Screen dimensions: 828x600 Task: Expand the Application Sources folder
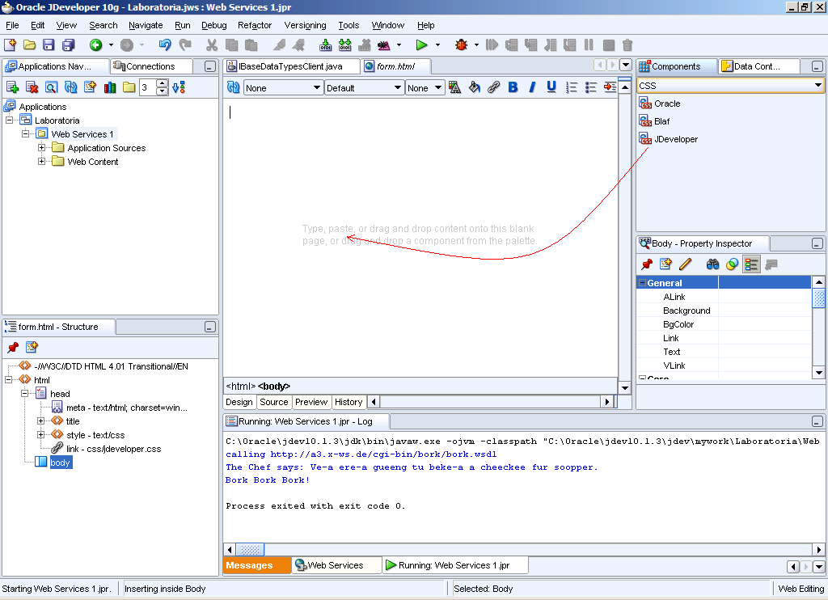42,147
